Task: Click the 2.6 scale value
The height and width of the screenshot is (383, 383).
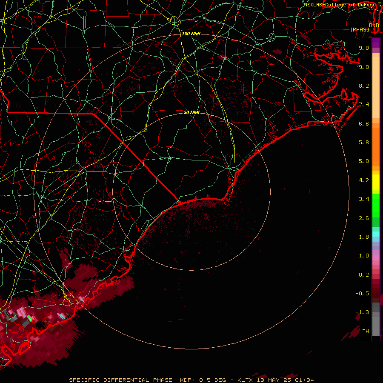Action: [x=364, y=218]
